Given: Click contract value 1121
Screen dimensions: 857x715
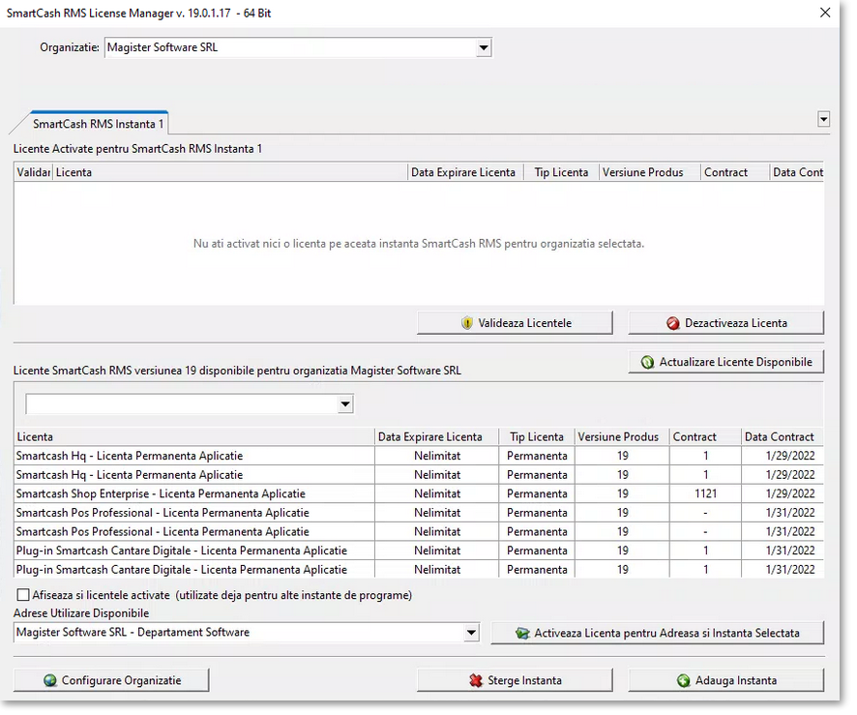Looking at the screenshot, I should tap(705, 494).
